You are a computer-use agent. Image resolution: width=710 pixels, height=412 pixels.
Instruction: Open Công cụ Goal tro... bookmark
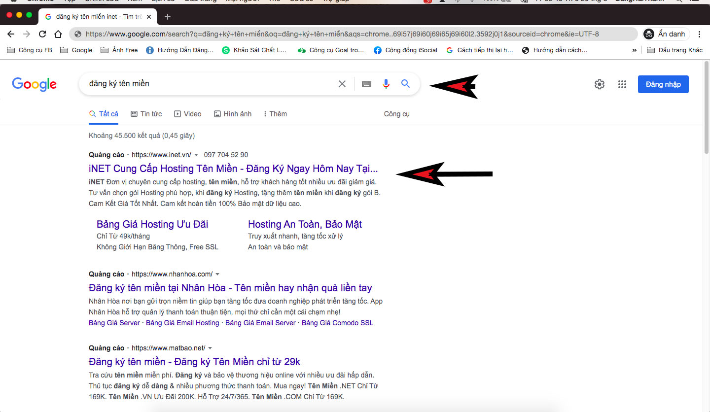click(x=331, y=50)
